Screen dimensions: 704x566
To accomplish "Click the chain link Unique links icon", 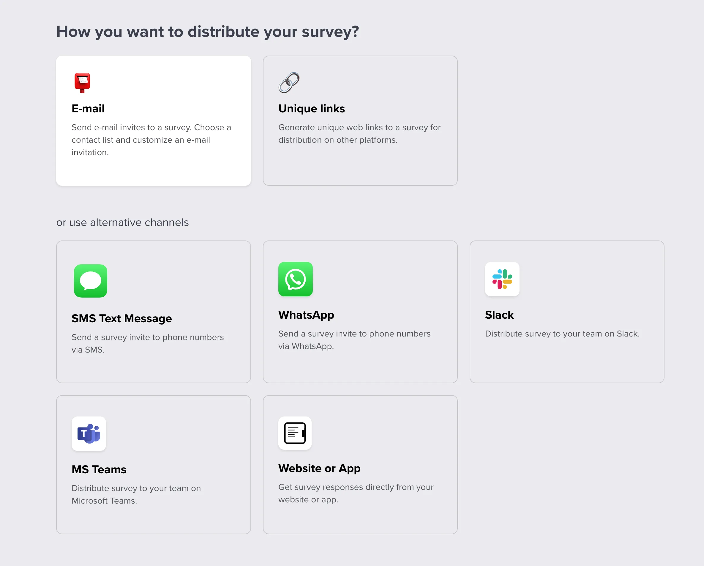I will click(289, 82).
